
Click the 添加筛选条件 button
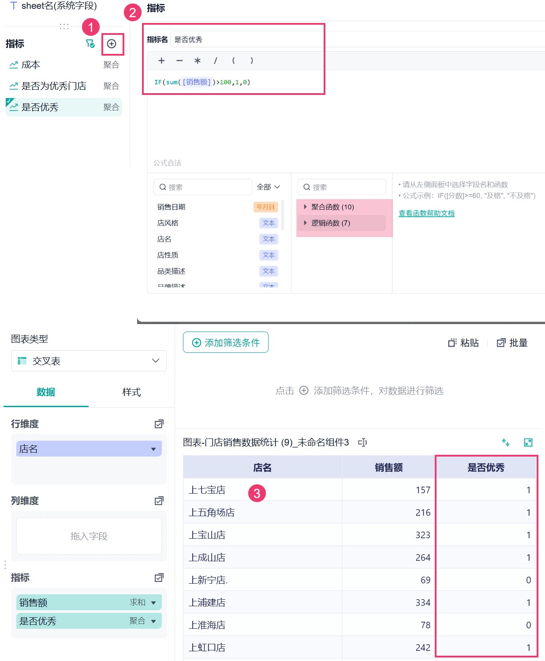226,343
